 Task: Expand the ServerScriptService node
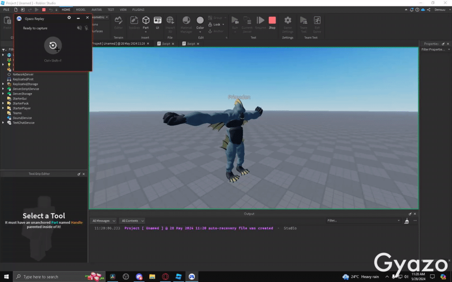(x=3, y=89)
